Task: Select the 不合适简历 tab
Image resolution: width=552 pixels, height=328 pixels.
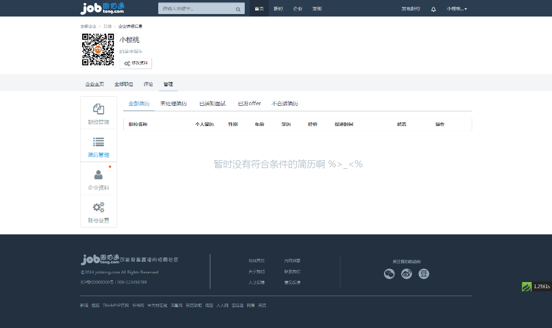Action: pos(285,103)
